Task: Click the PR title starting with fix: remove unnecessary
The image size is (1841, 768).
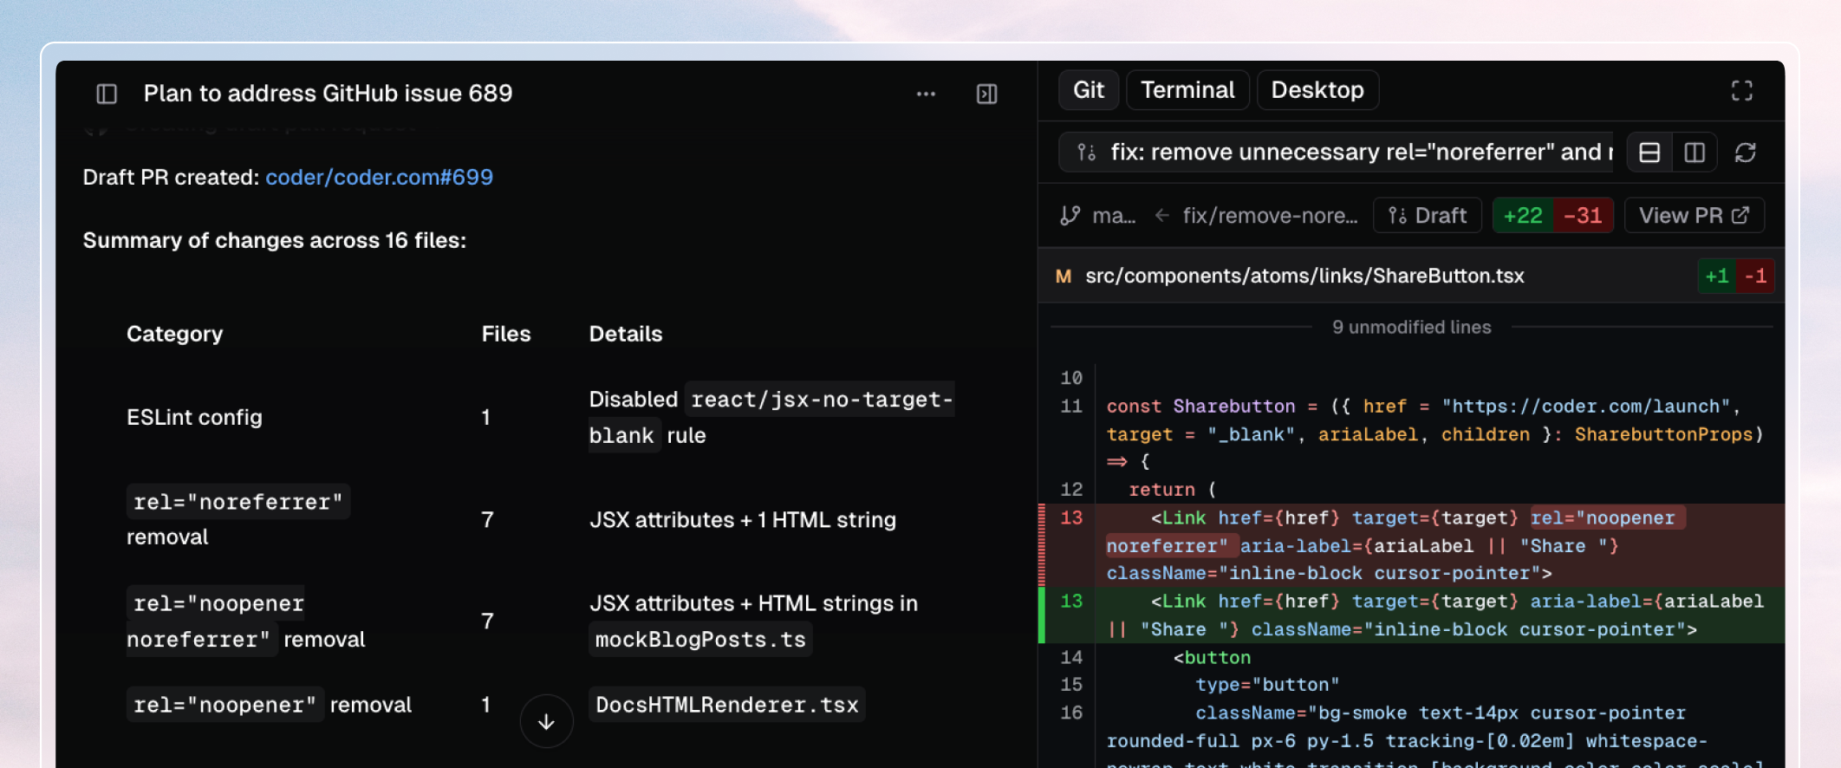Action: [x=1362, y=153]
